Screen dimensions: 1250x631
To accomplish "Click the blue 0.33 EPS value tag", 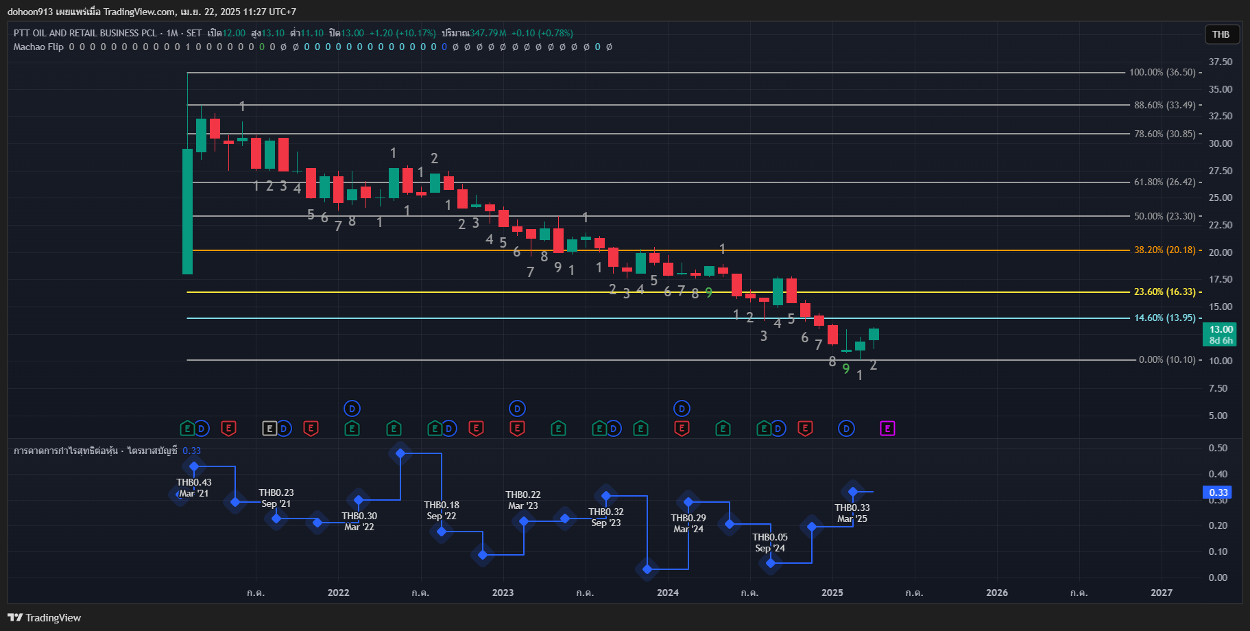I will (x=1218, y=492).
